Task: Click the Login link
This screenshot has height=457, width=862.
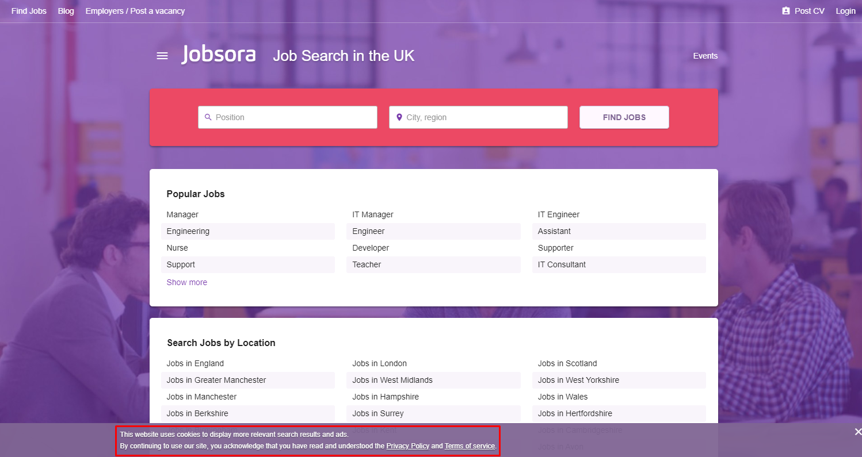Action: pyautogui.click(x=846, y=11)
